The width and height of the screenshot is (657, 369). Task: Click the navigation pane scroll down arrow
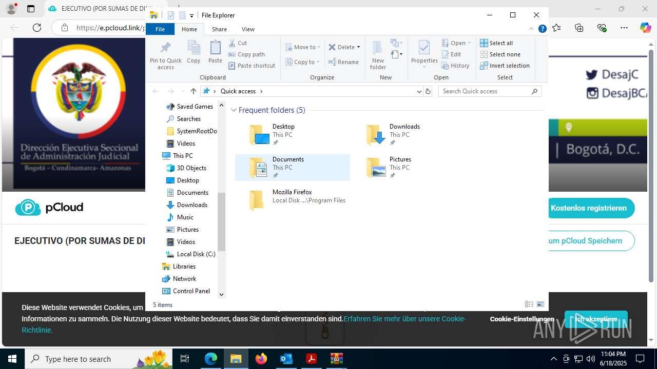pos(222,294)
